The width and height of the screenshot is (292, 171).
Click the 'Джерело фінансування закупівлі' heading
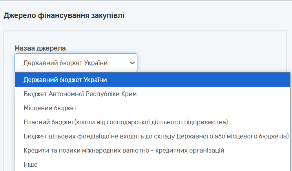tap(64, 16)
